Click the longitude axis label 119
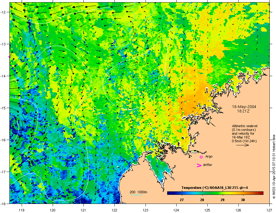The height and width of the screenshot is (213, 276). (22, 210)
